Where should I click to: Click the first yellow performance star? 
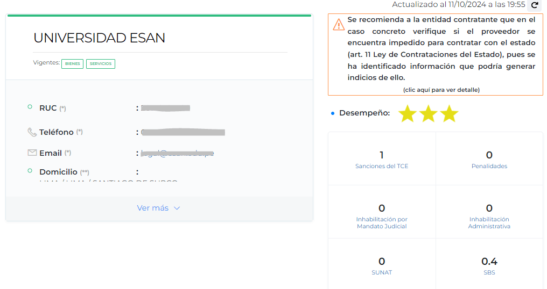[x=408, y=113]
